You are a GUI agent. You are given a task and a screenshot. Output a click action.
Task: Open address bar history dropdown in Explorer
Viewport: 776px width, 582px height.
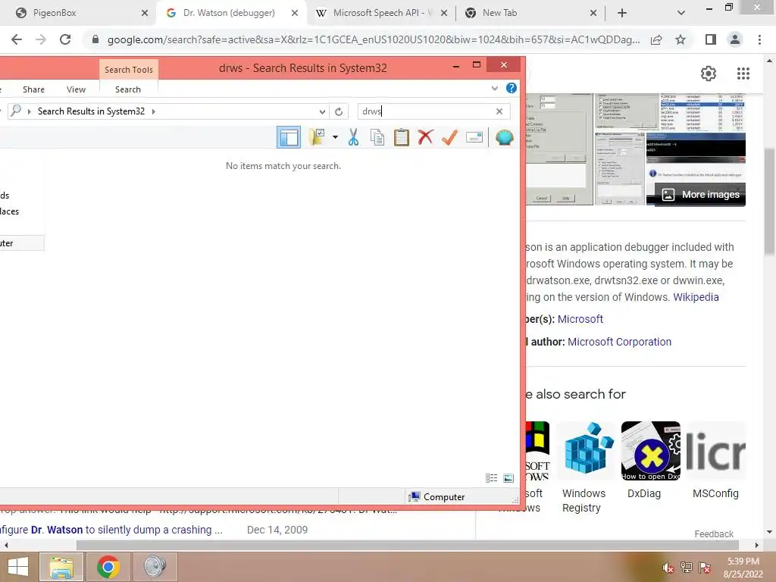click(x=322, y=111)
